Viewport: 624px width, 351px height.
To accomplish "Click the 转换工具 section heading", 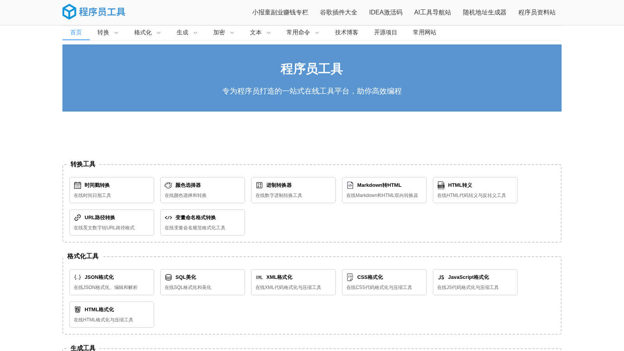I will click(83, 164).
